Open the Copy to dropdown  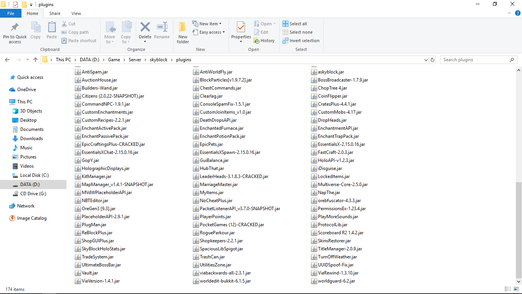(126, 40)
